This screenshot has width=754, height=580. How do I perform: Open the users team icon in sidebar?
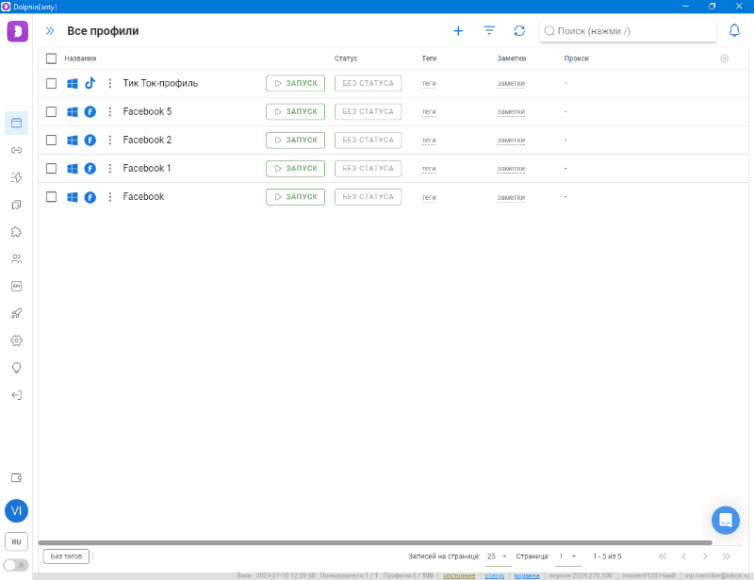16,258
